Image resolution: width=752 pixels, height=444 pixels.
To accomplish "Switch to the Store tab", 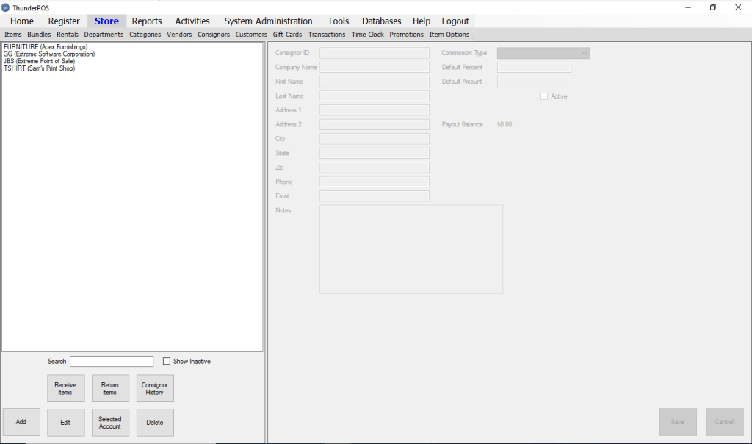I will coord(106,21).
